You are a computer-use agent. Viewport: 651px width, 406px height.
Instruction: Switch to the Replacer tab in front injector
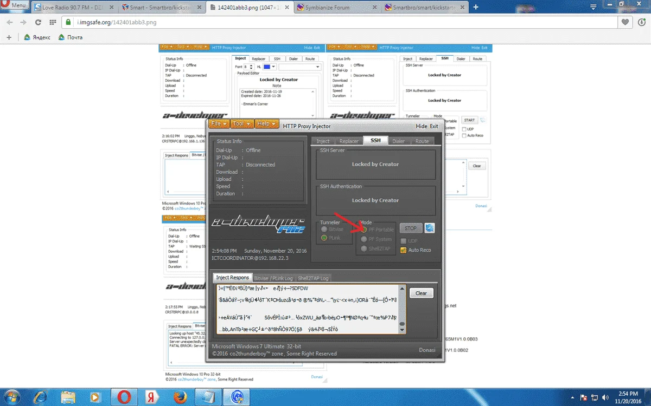coord(349,141)
